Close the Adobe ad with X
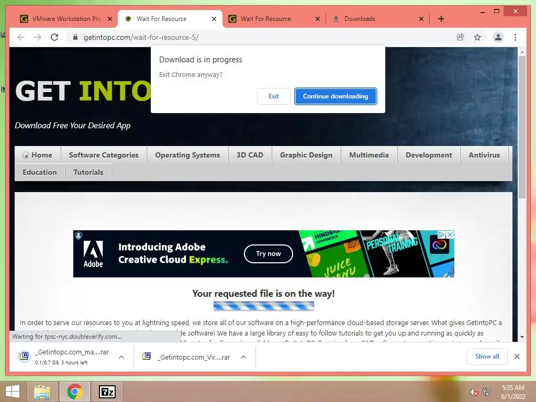 [450, 234]
